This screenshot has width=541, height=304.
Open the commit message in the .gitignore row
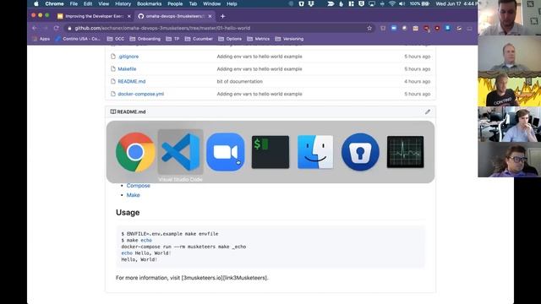pos(260,57)
